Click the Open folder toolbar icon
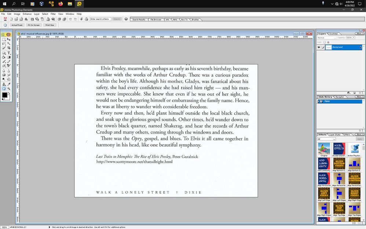The width and height of the screenshot is (366, 229). coord(16,19)
